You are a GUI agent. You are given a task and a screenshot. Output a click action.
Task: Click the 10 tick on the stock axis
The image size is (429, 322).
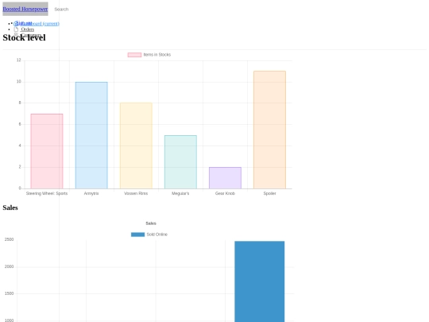(x=18, y=81)
